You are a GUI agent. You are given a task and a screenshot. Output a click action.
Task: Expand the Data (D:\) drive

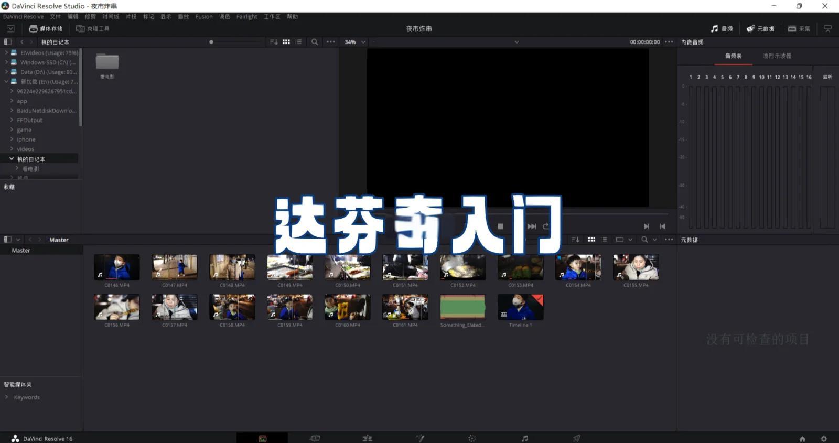coord(6,72)
